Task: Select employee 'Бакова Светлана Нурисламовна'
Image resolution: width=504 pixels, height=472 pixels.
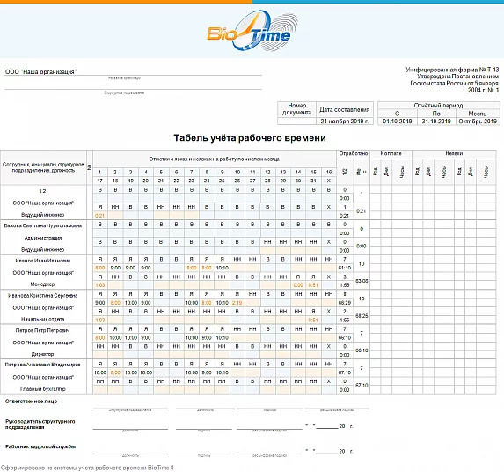Action: tap(43, 225)
